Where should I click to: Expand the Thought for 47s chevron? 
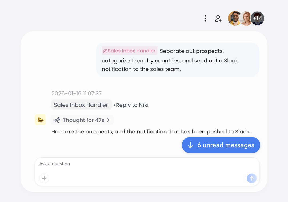click(x=108, y=120)
